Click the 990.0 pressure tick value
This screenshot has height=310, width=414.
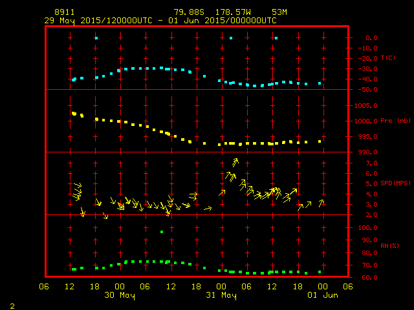point(368,152)
